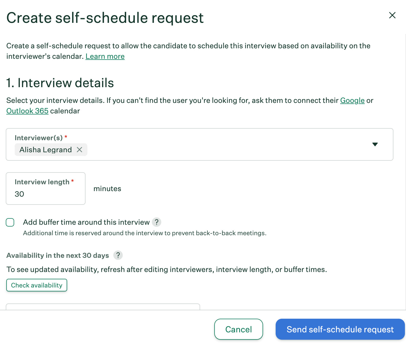
Task: Open the Interviewer(s) dropdown
Action: [375, 144]
